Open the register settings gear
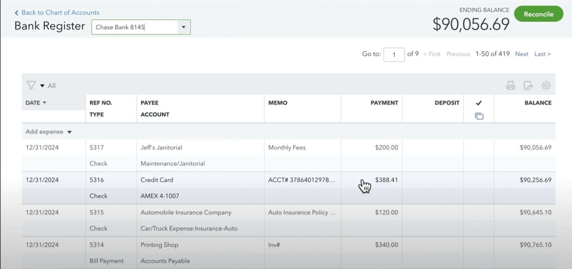572x269 pixels. (x=546, y=85)
